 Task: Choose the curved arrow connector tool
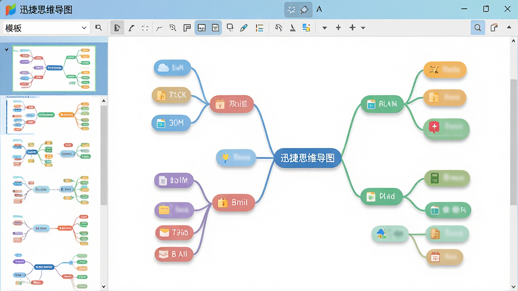[132, 28]
